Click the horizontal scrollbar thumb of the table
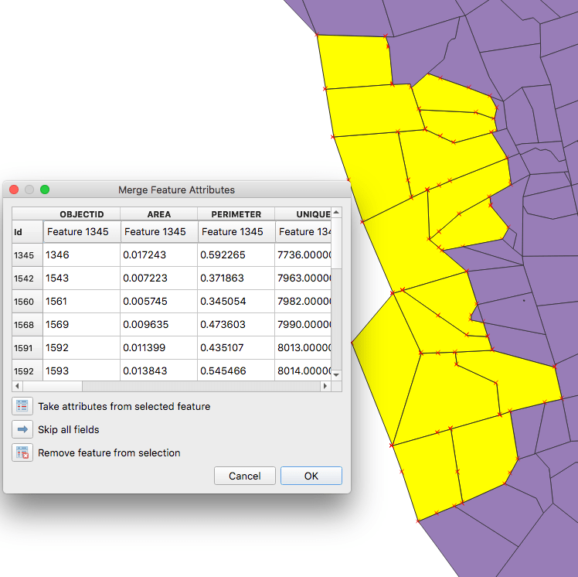The height and width of the screenshot is (577, 578). coord(53,386)
